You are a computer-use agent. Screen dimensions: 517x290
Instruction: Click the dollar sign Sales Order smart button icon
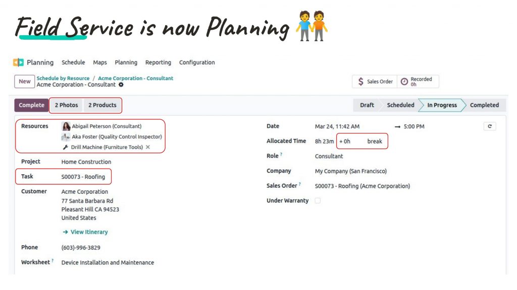tap(361, 82)
